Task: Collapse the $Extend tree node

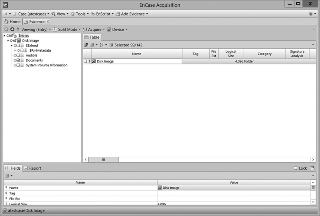Action: pyautogui.click(x=12, y=46)
